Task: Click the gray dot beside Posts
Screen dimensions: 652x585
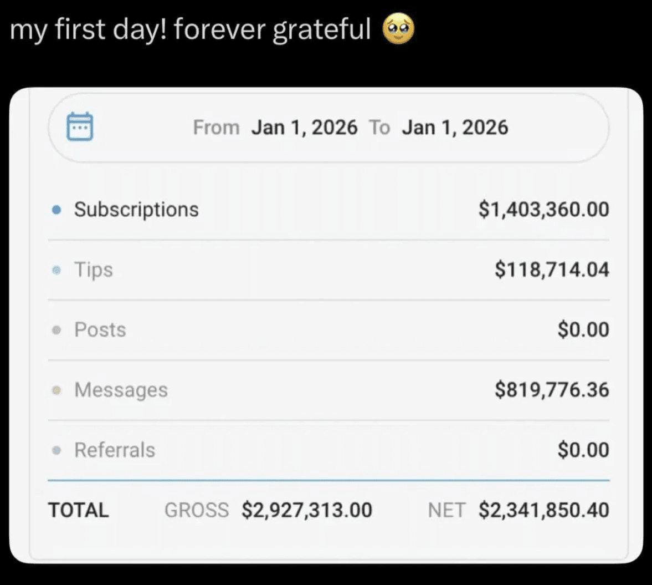Action: [56, 330]
